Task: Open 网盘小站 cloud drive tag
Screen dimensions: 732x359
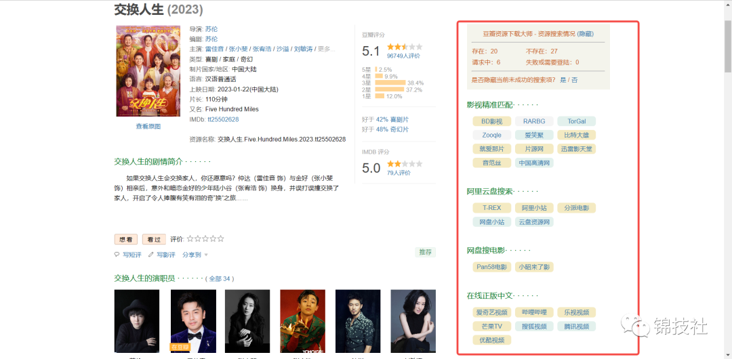Action: 492,221
